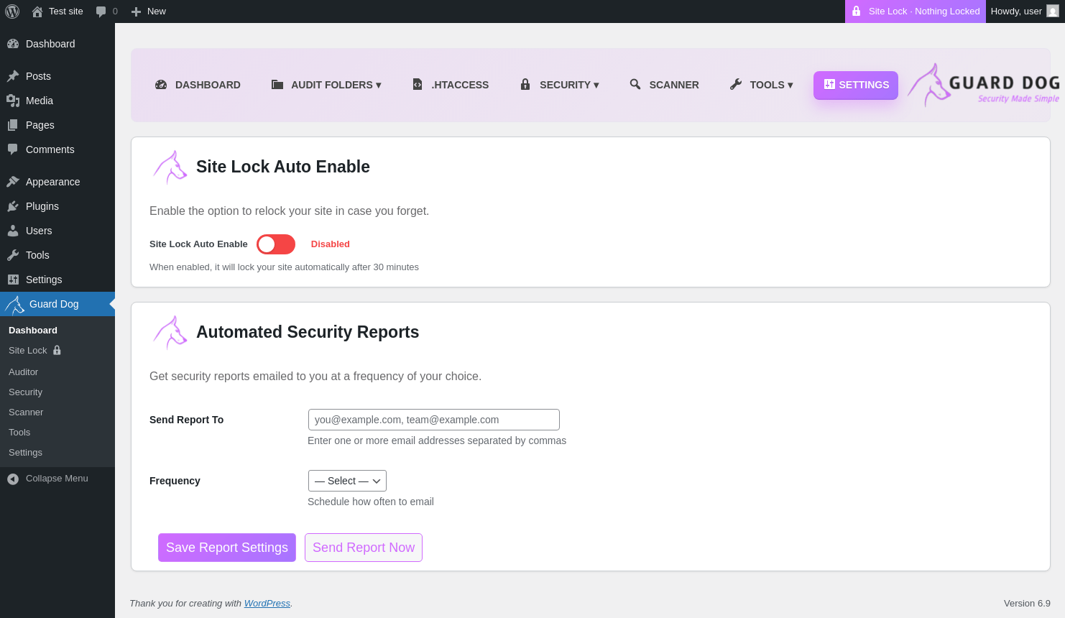Select Auditor in the Guard Dog submenu
Screen dimensions: 1065x618
coord(23,372)
